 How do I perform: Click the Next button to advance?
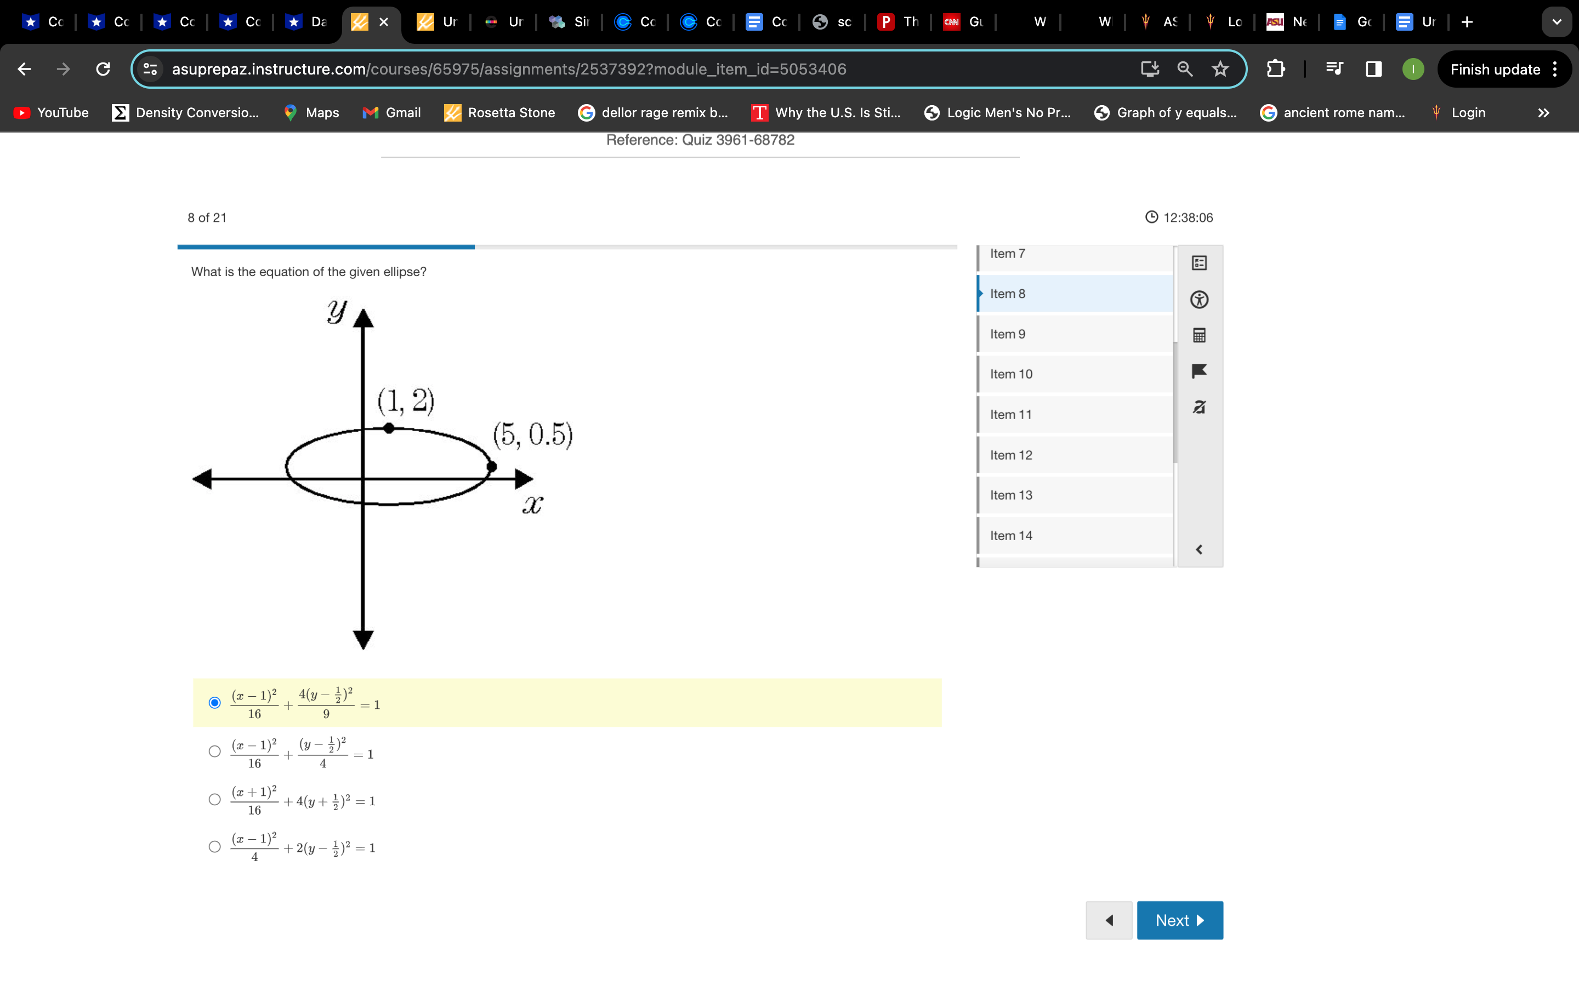pos(1179,920)
